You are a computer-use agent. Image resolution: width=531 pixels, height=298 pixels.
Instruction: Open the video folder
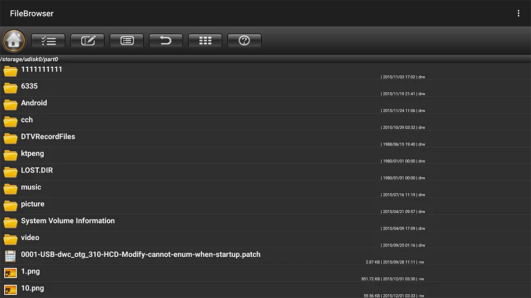tap(265, 240)
